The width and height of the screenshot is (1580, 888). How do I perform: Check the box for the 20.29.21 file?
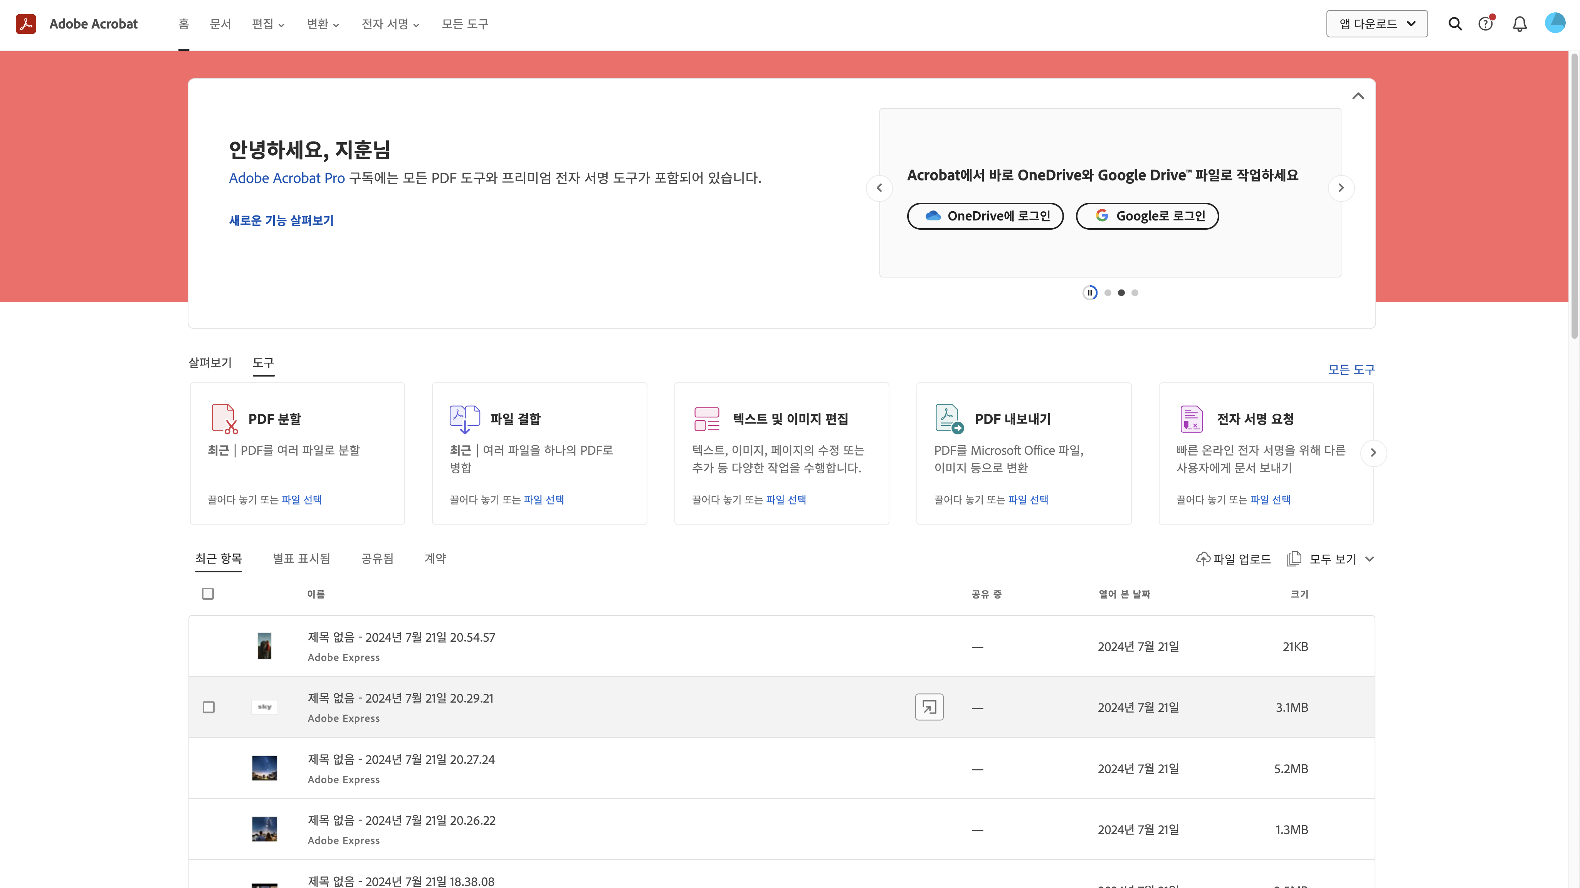(208, 707)
